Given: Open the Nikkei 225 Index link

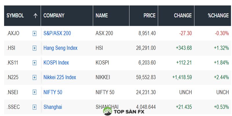Looking at the screenshot, I should (x=60, y=77).
